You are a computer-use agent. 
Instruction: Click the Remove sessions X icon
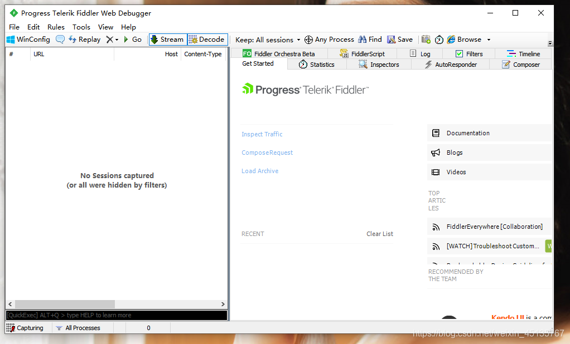click(x=109, y=40)
